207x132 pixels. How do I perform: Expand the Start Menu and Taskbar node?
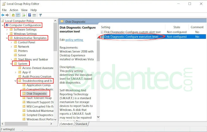pyautogui.click(x=11, y=59)
